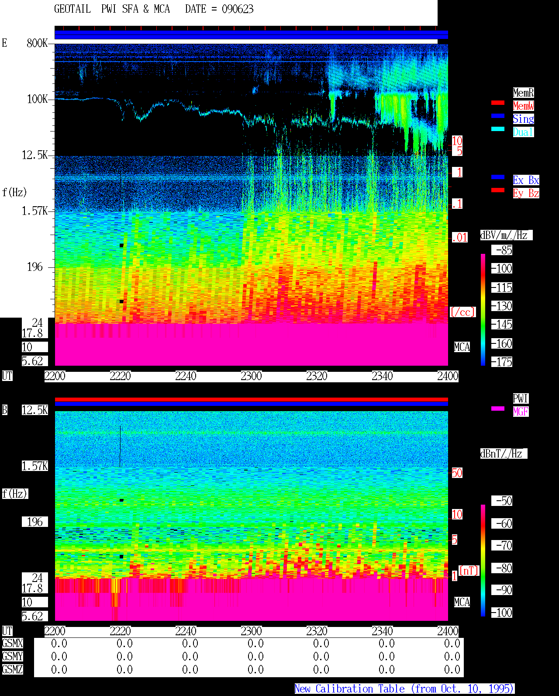Screen dimensions: 559x696
Task: Click the blue Sing legend swatch
Action: [x=498, y=116]
